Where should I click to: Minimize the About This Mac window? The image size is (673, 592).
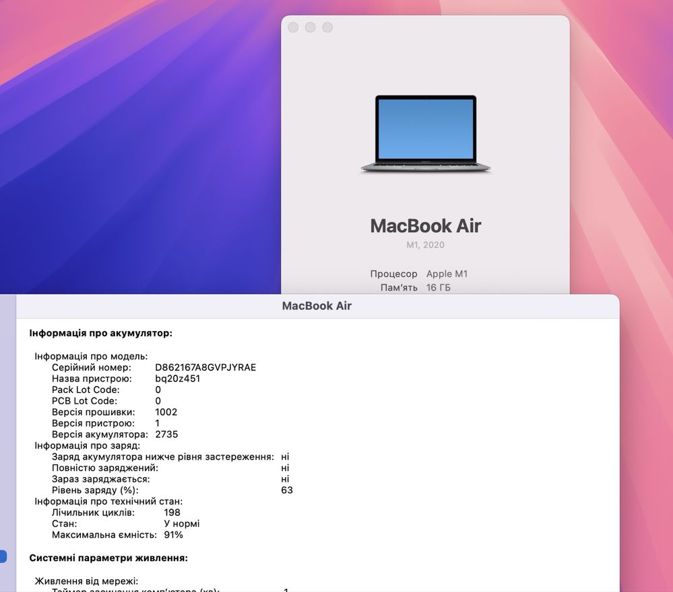[x=311, y=28]
